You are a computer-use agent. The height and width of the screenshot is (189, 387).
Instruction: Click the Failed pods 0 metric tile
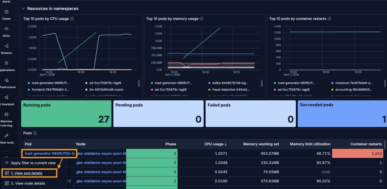coord(251,114)
